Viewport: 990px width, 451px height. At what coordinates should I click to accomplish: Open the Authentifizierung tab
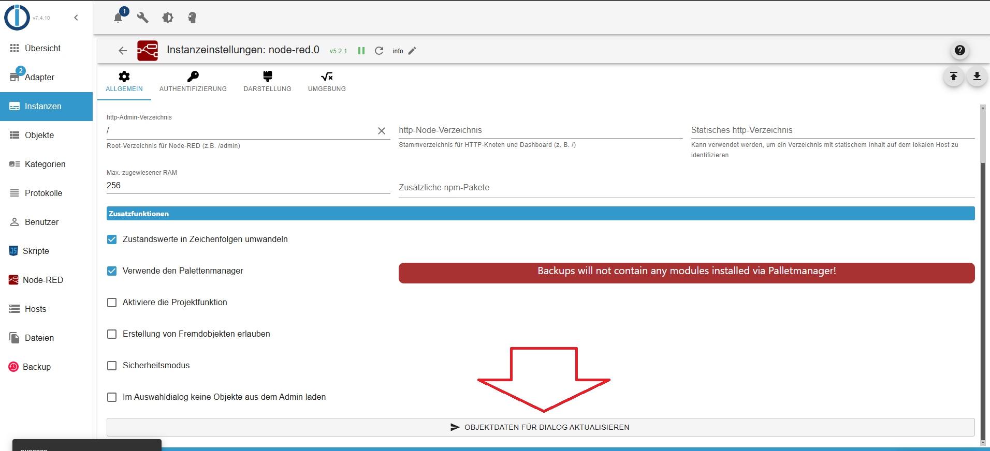193,82
